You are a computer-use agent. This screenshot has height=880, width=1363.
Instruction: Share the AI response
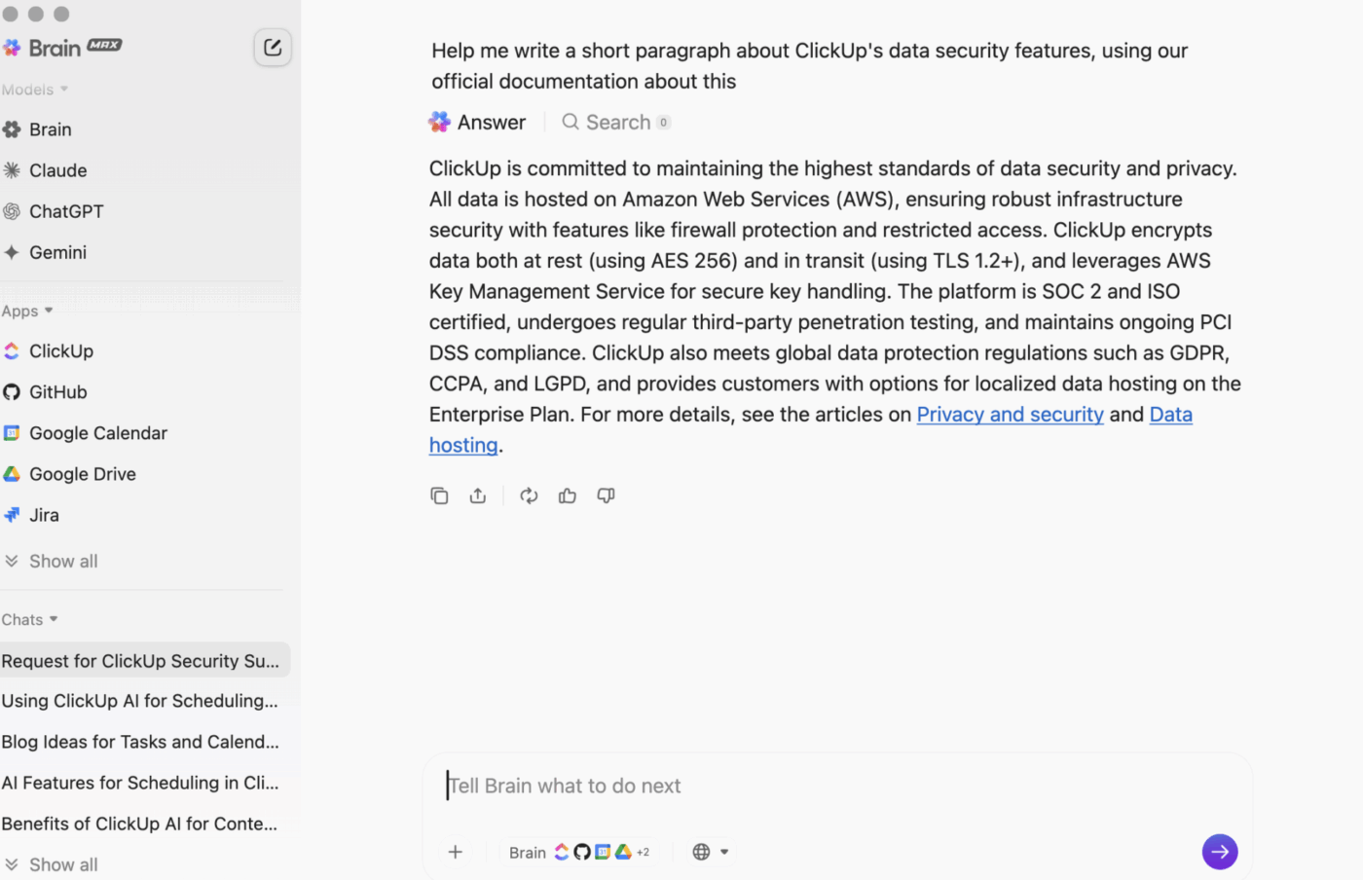click(x=477, y=495)
